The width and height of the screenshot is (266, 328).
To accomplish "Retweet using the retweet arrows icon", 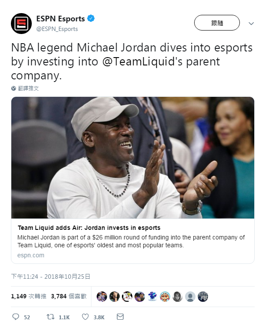I will point(51,317).
